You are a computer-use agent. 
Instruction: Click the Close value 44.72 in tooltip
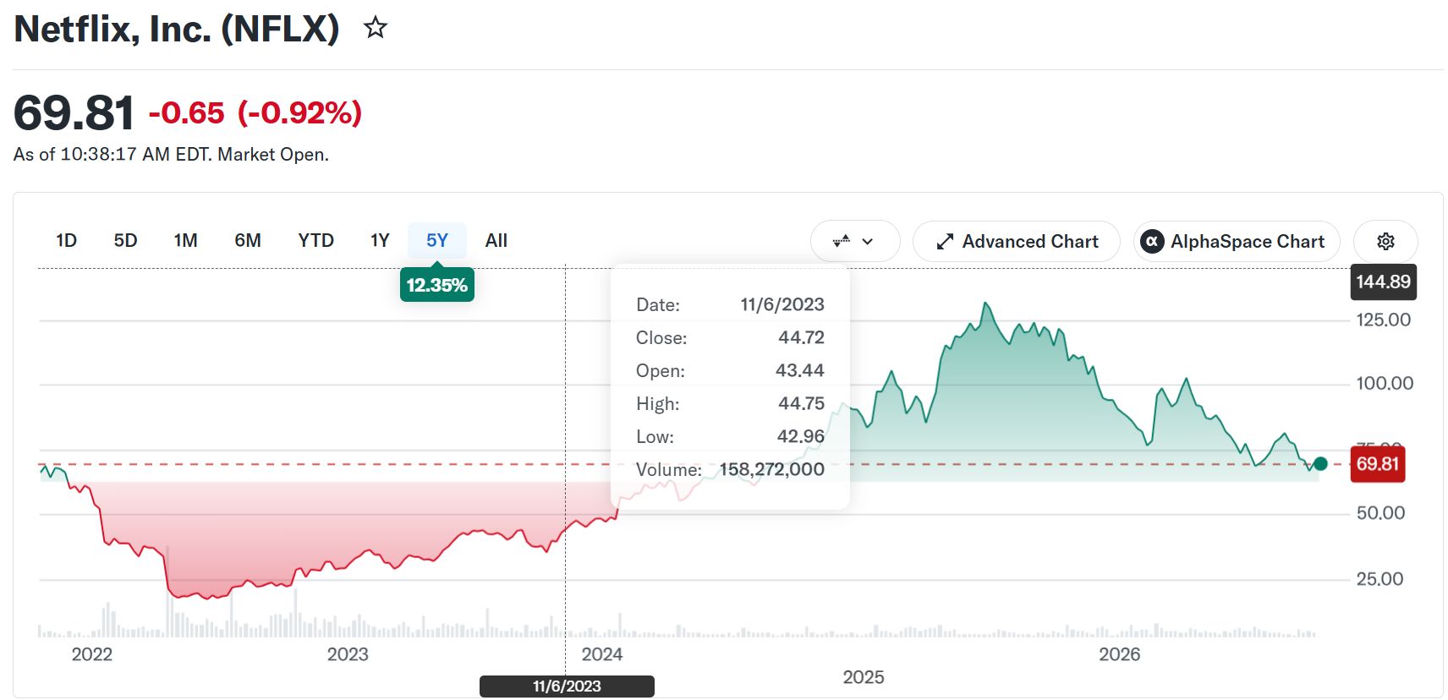(x=801, y=337)
